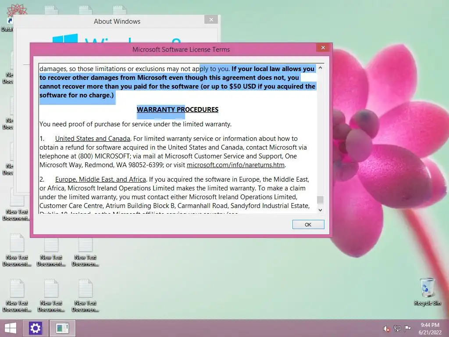Click the underlined 'Europe, Middle East, and Africa' text
The height and width of the screenshot is (337, 449).
100,179
